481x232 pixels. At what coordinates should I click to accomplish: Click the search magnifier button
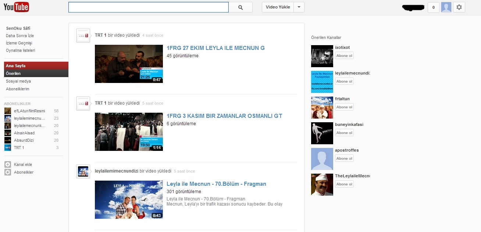pos(240,7)
